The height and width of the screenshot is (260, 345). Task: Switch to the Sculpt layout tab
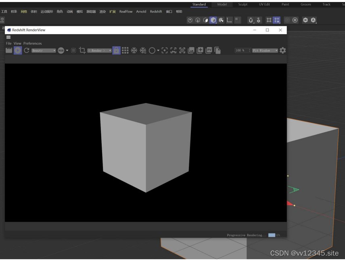click(243, 4)
